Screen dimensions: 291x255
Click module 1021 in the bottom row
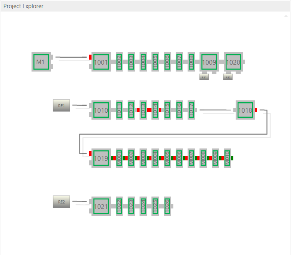101,207
